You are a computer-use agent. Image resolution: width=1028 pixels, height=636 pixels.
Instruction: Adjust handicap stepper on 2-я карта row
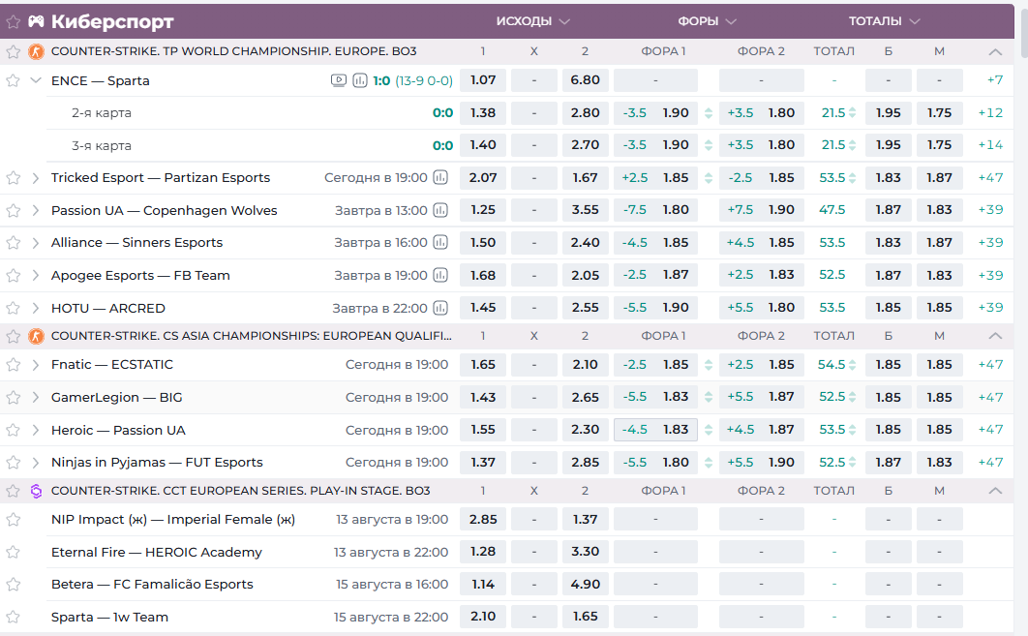(708, 112)
